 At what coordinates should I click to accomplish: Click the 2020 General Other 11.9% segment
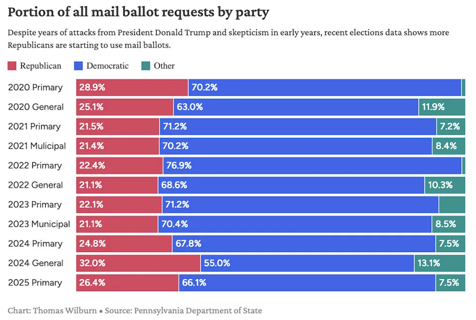[x=442, y=107]
